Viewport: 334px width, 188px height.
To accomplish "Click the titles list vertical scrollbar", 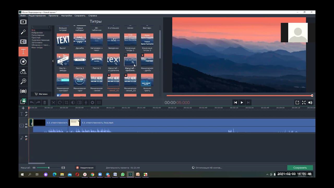I will tap(160, 44).
